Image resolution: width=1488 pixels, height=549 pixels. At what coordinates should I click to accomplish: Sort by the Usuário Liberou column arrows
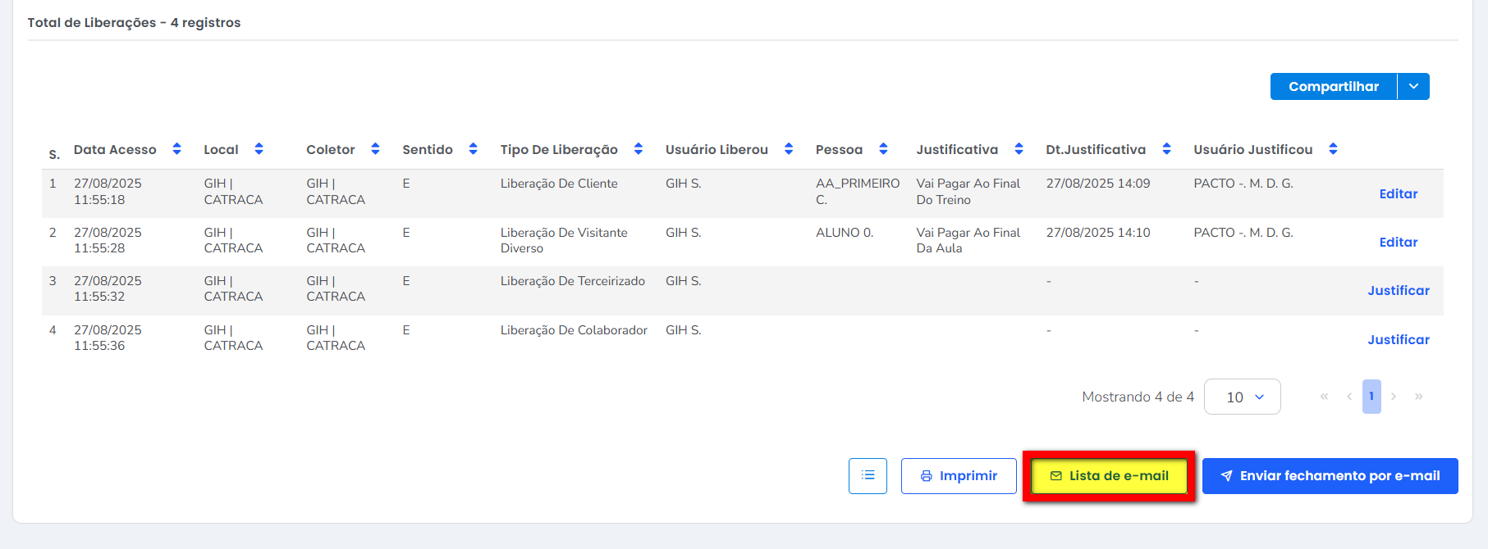click(x=788, y=149)
